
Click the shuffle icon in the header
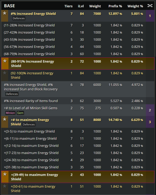click(150, 6)
